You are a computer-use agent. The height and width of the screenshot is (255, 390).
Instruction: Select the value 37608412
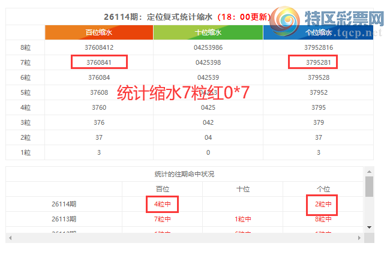(x=99, y=47)
